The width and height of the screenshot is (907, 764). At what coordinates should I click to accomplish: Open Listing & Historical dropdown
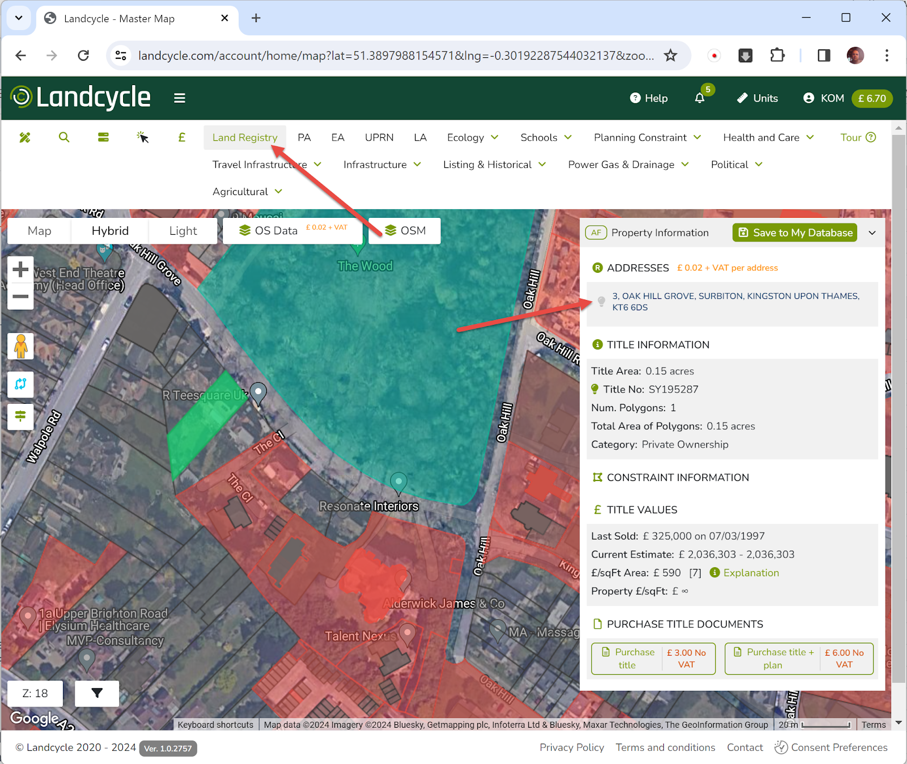click(x=494, y=164)
